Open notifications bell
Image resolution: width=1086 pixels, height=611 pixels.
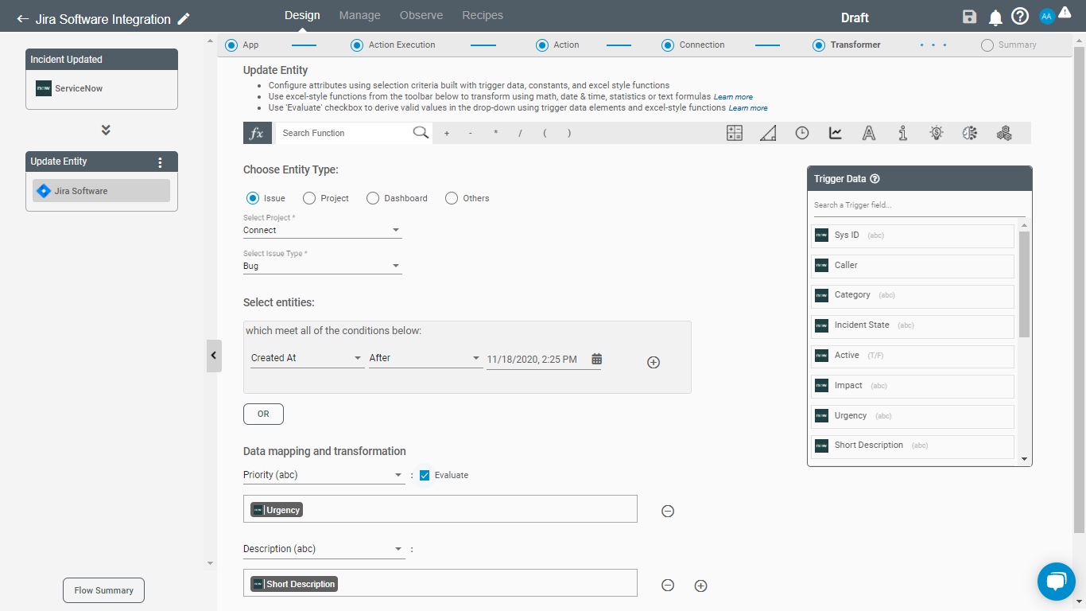[995, 18]
